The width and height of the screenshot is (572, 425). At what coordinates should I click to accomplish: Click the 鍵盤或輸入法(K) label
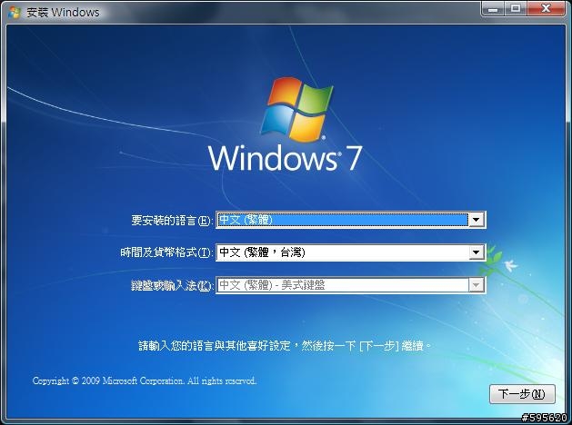pos(171,285)
